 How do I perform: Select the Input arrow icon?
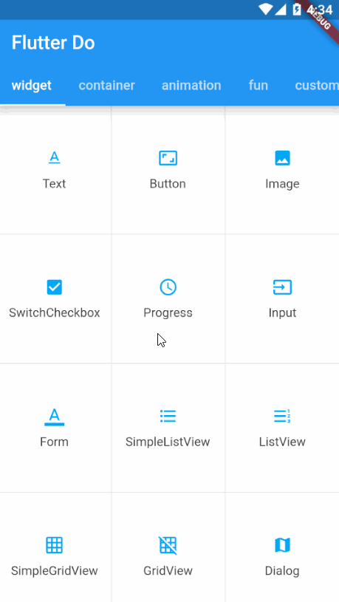(x=282, y=287)
